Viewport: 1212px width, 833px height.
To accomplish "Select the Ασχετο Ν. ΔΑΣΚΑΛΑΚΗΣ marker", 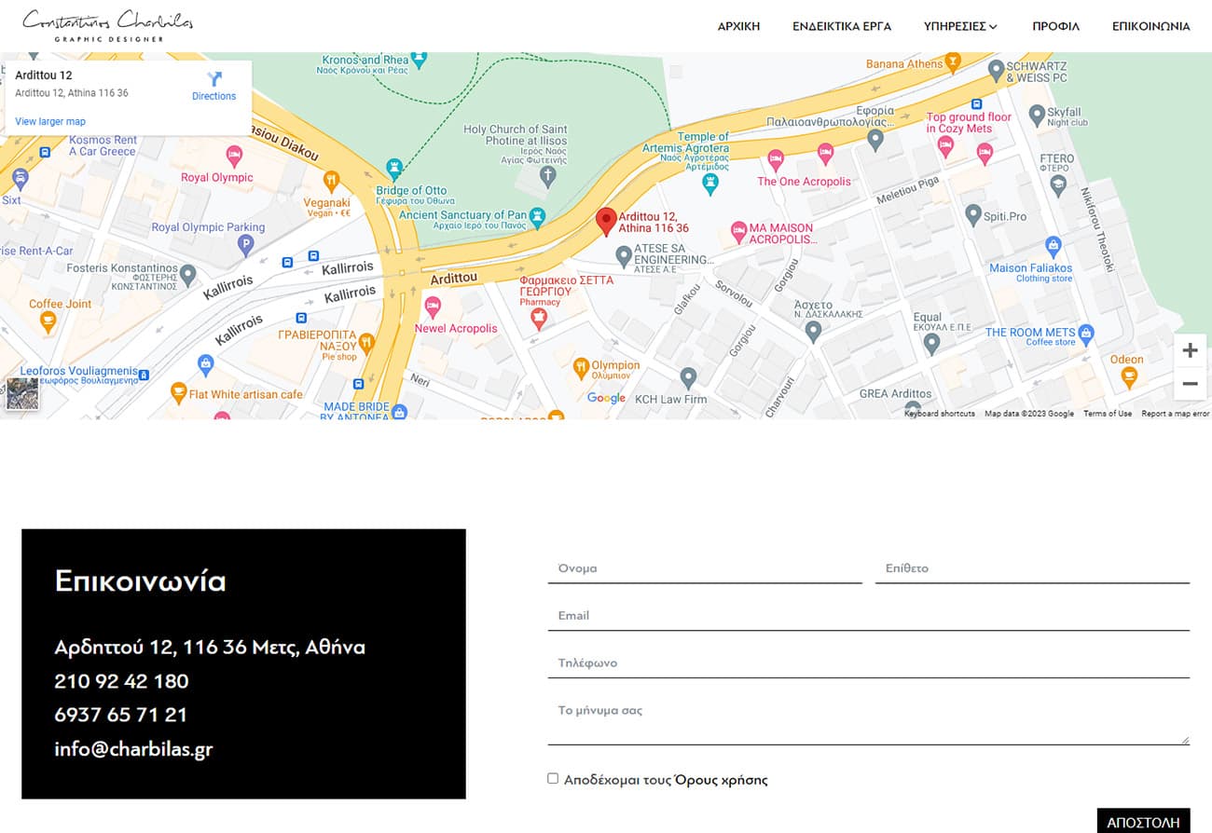I will pos(813,330).
